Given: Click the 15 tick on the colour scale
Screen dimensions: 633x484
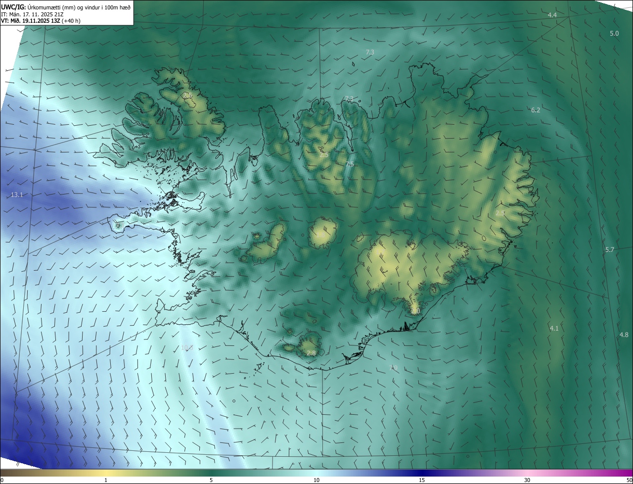Looking at the screenshot, I should (x=422, y=481).
